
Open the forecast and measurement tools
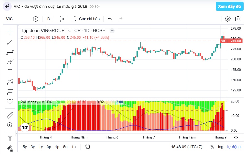point(10,92)
